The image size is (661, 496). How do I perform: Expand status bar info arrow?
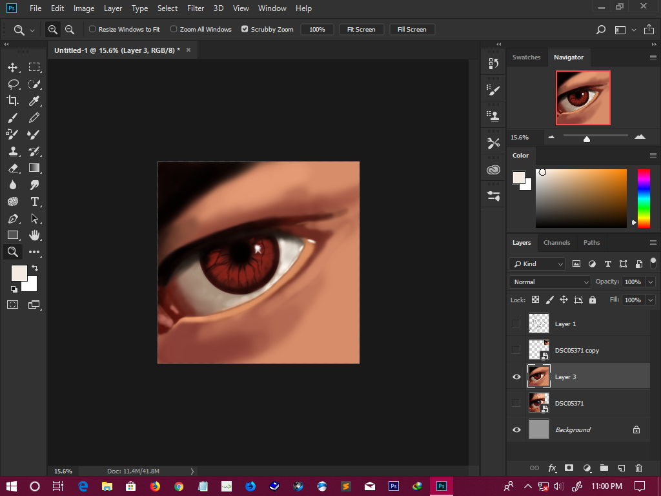coord(192,471)
